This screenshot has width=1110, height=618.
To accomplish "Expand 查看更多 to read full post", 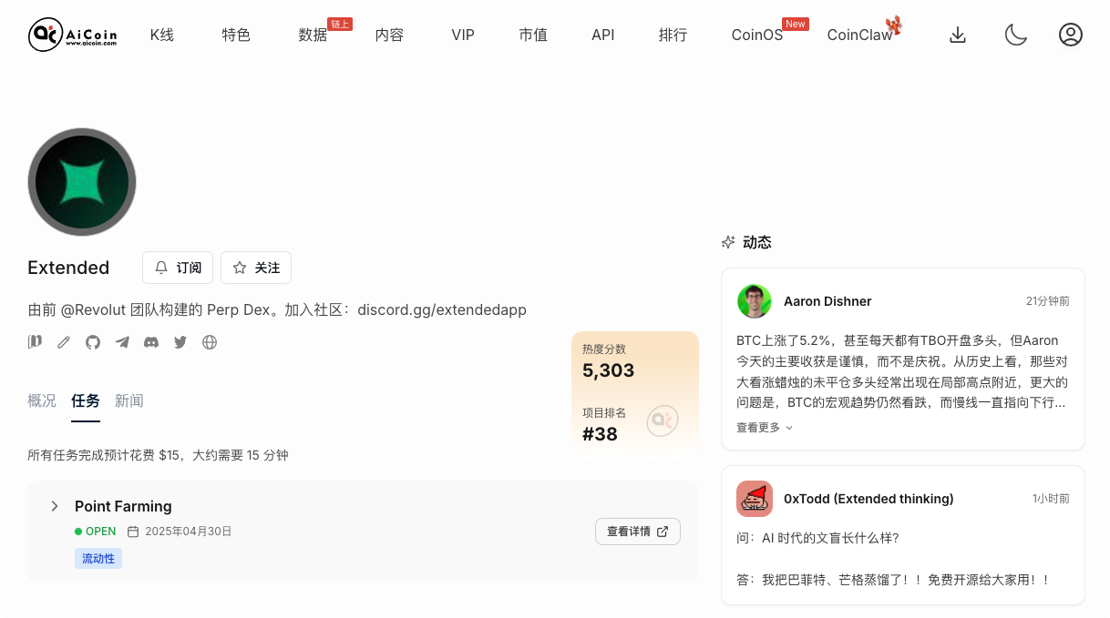I will pyautogui.click(x=764, y=426).
